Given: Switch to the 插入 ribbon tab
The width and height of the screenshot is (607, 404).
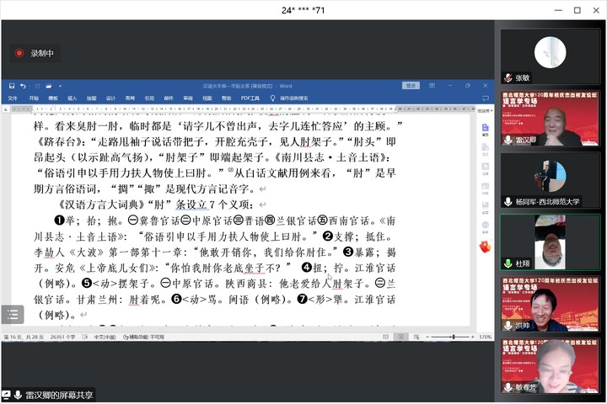Looking at the screenshot, I should pos(72,98).
